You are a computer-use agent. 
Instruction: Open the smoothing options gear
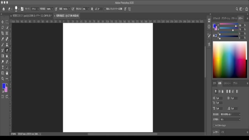click(x=92, y=9)
